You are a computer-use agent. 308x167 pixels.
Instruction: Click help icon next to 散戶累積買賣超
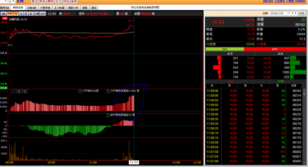coord(108,116)
